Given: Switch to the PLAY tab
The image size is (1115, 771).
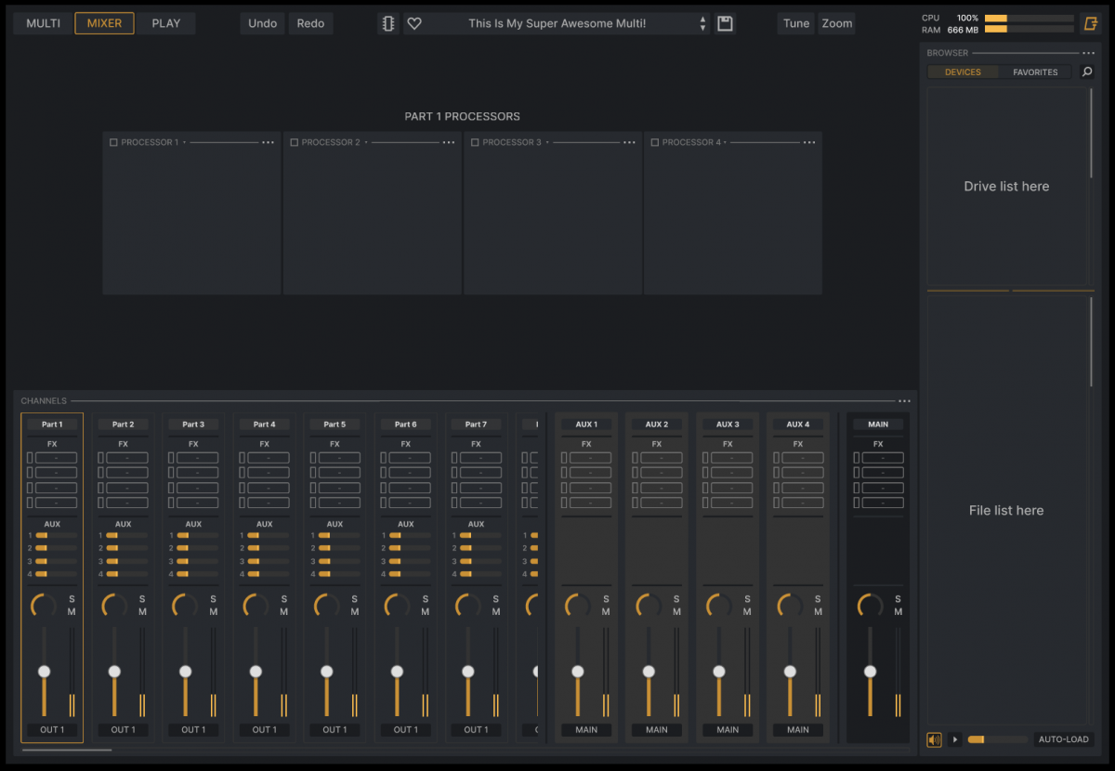Looking at the screenshot, I should point(166,23).
